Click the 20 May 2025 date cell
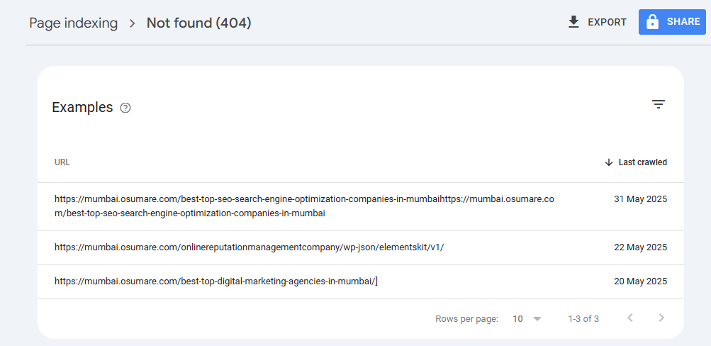711x346 pixels. coord(640,281)
